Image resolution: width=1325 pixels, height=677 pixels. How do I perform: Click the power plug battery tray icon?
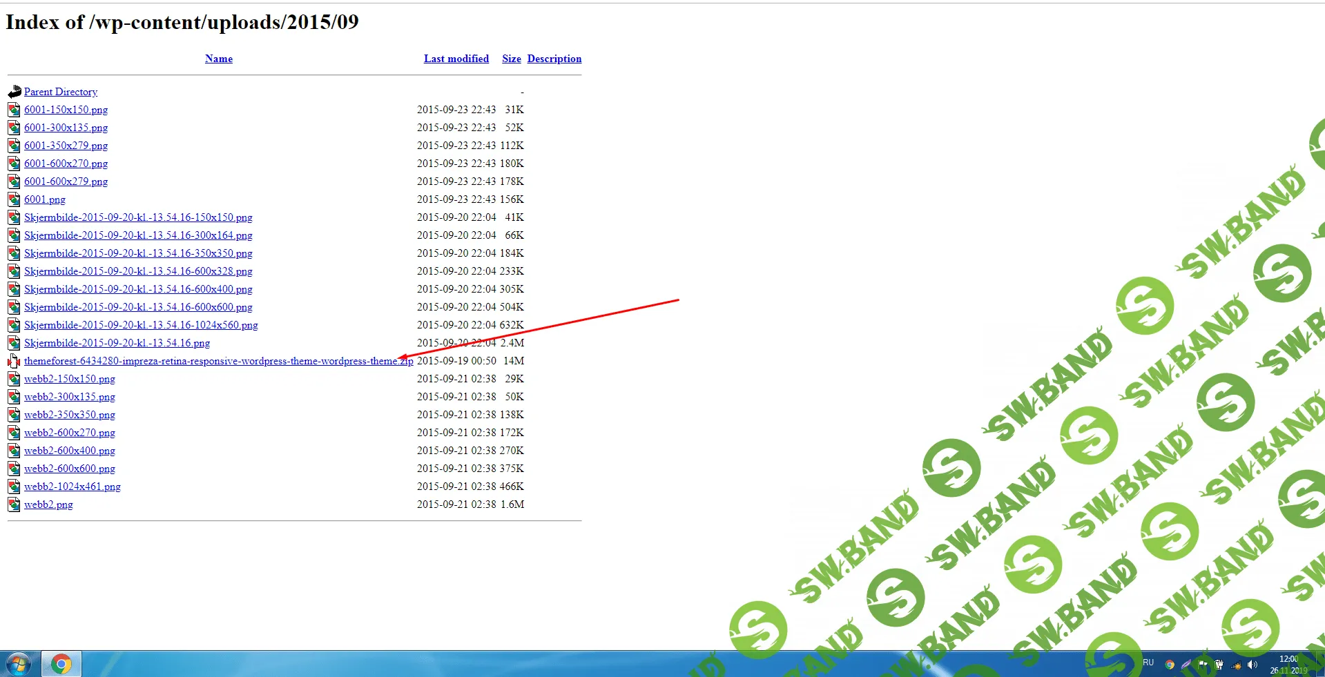[1219, 665]
